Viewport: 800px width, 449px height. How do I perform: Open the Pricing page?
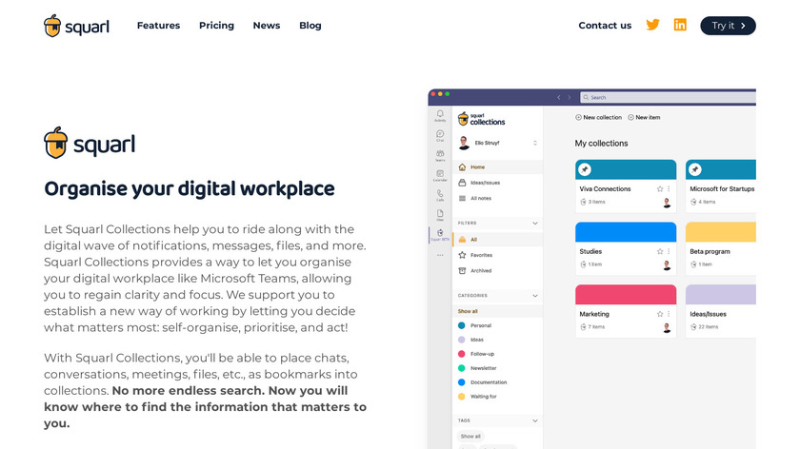click(216, 26)
